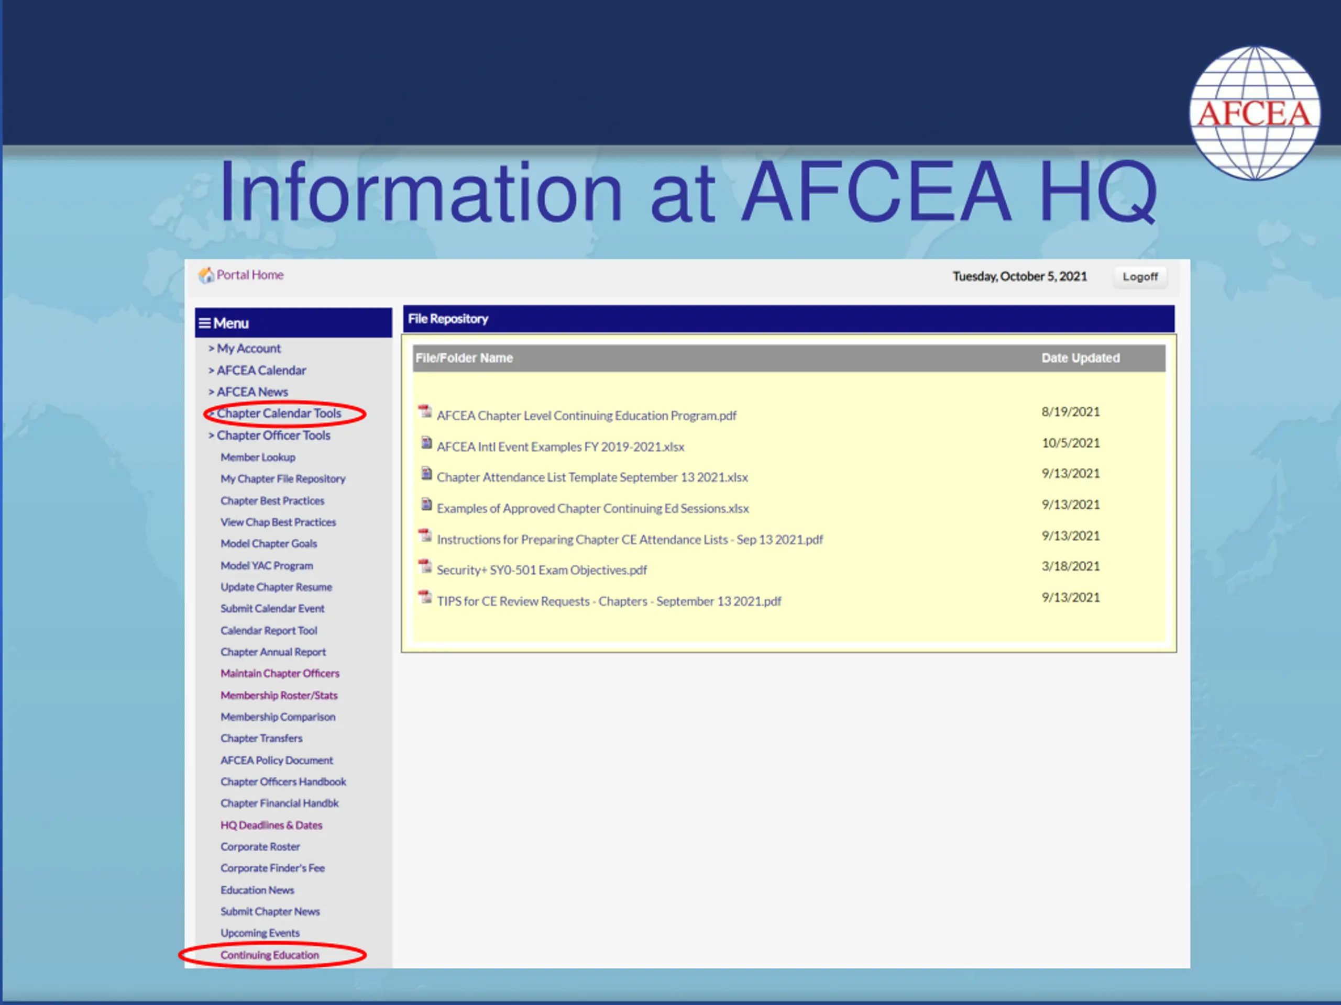The width and height of the screenshot is (1341, 1005).
Task: Select Chapter Best Practices menu item
Action: tap(272, 500)
